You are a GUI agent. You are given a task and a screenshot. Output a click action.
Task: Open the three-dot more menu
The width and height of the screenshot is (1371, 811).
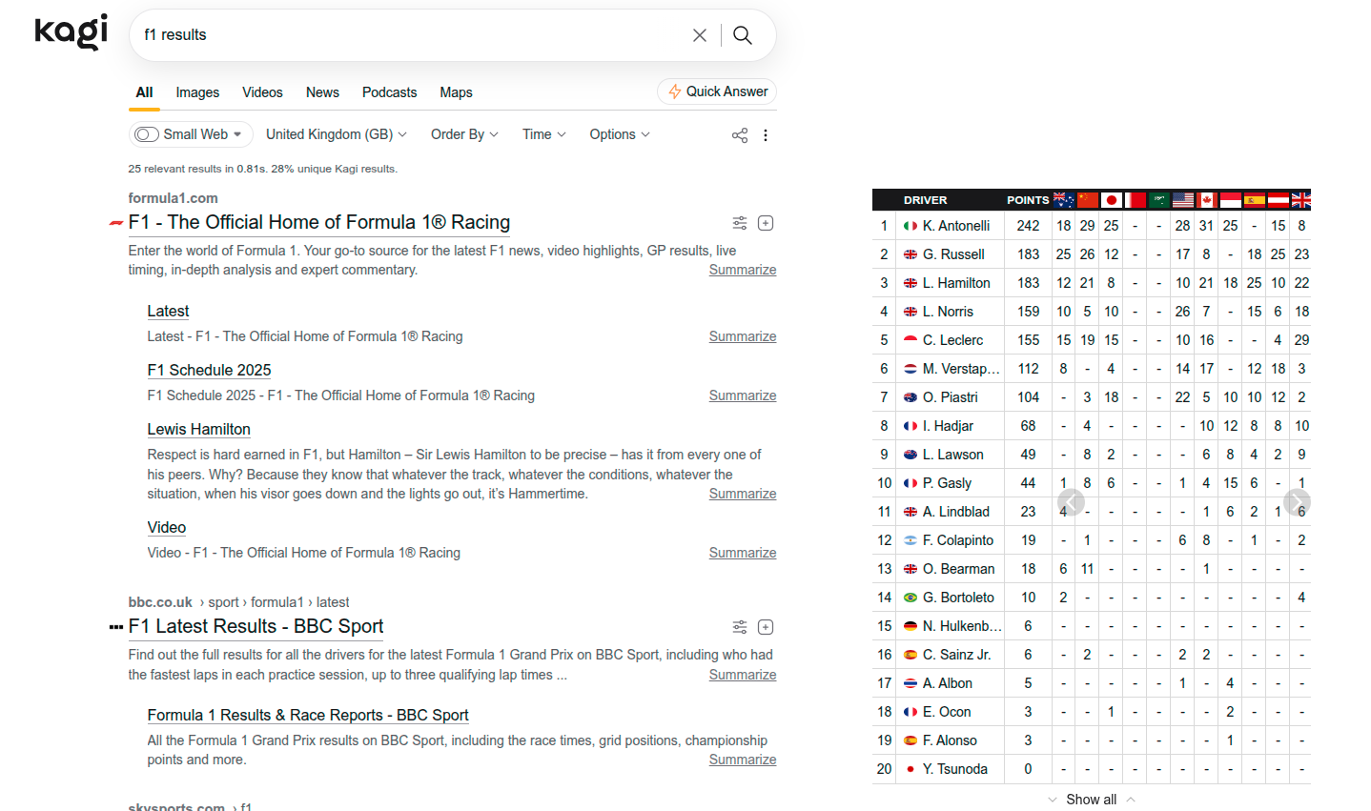[766, 135]
